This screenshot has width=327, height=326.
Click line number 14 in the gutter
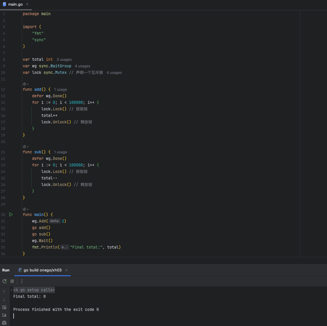[3, 103]
